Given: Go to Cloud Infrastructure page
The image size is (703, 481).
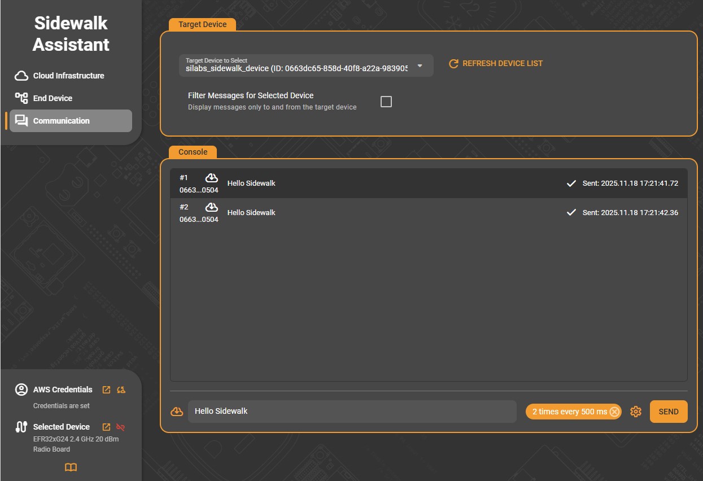Looking at the screenshot, I should tap(68, 76).
